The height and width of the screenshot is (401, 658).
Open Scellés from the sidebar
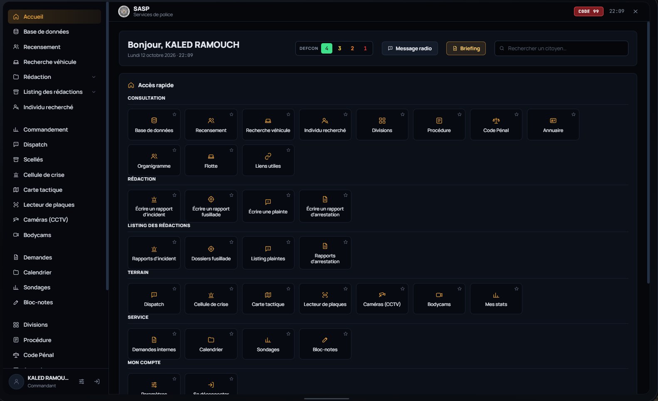pos(54,159)
